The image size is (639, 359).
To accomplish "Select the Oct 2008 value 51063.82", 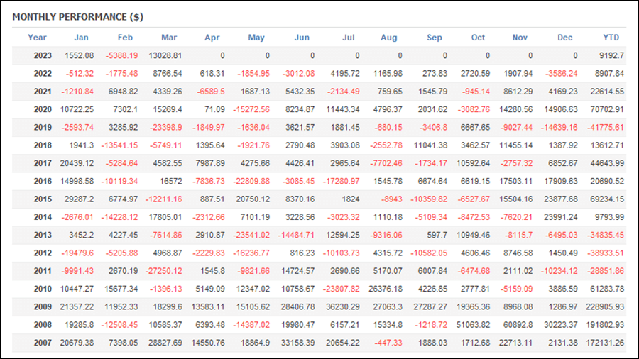I will pos(473,325).
